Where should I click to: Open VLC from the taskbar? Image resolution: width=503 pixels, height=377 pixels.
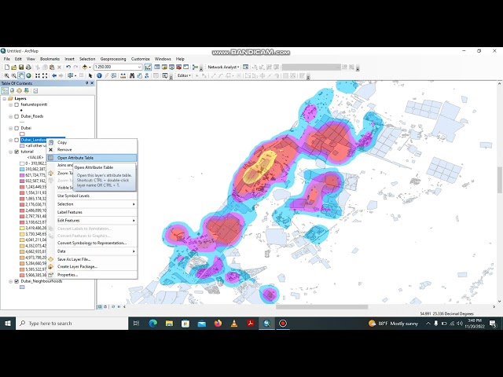234,324
